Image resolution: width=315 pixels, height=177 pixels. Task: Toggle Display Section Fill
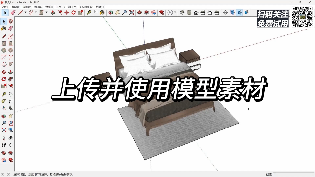point(247,13)
